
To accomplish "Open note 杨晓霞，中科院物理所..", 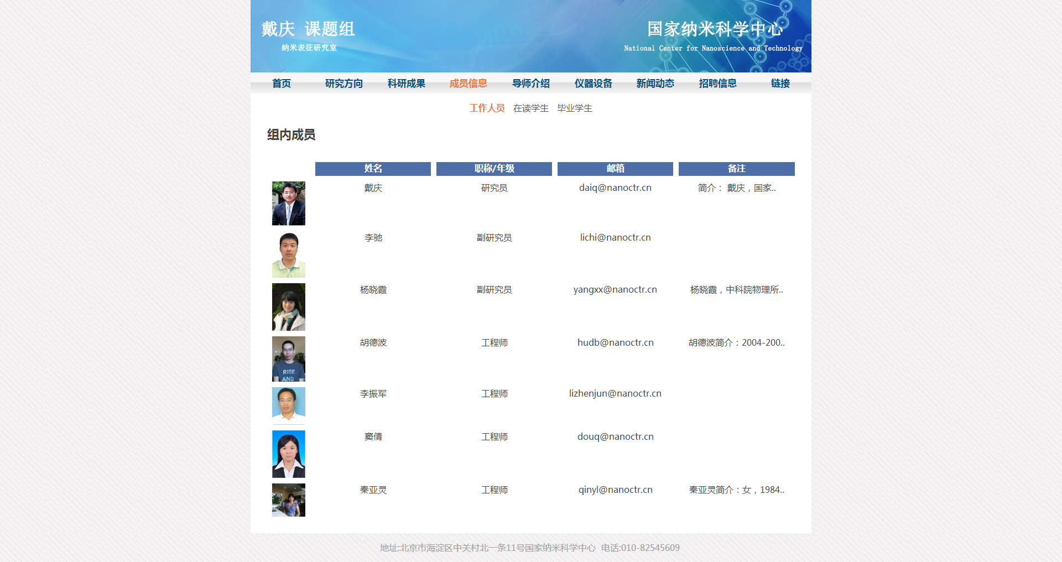I will point(737,290).
